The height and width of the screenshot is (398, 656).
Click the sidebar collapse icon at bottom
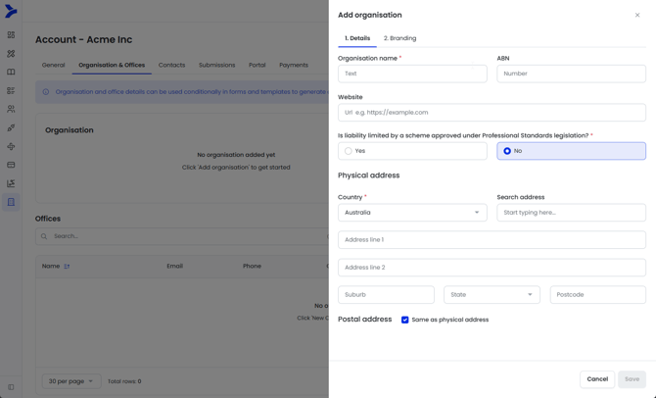[x=11, y=387]
